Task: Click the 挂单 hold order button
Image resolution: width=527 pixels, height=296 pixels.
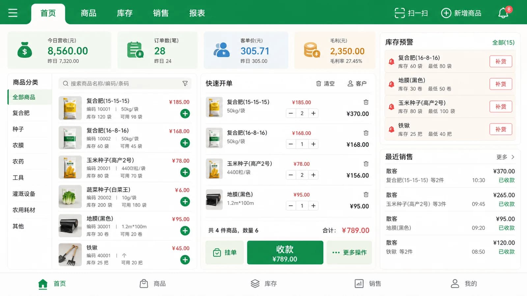Action: click(x=225, y=253)
